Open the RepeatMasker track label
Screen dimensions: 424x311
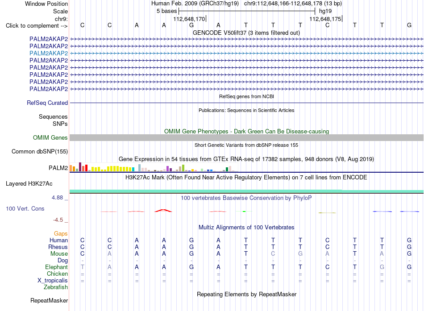point(49,300)
